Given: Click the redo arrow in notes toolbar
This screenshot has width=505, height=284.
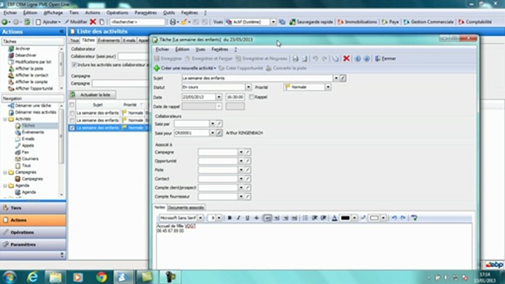Looking at the screenshot, I should point(403,218).
